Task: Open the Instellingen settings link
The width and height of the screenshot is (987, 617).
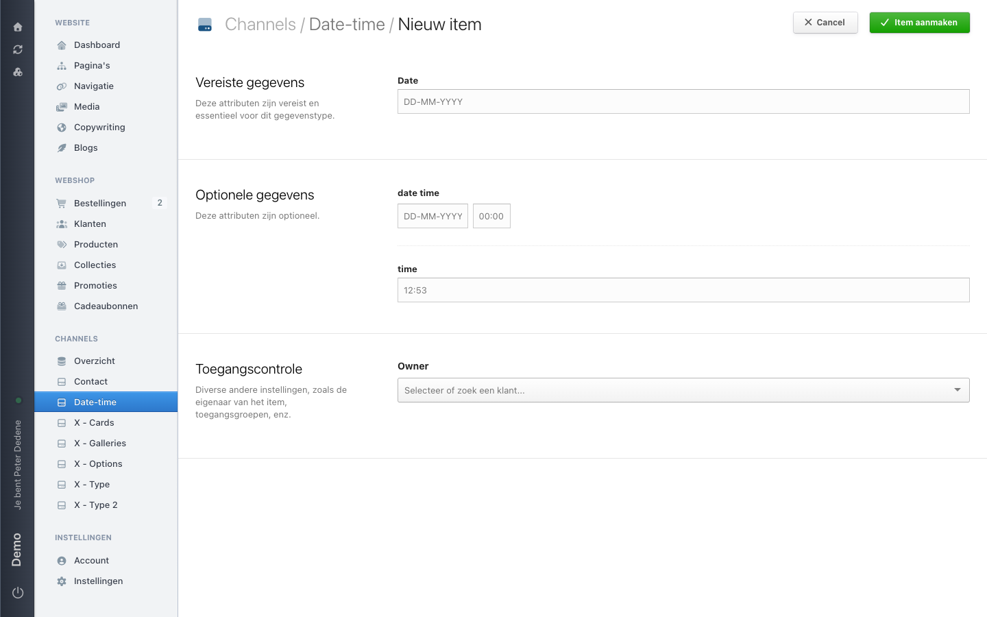Action: (x=99, y=581)
